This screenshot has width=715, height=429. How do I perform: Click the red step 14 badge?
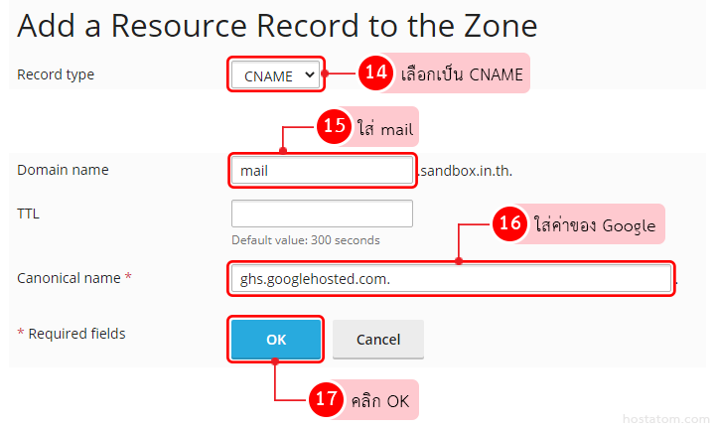click(x=375, y=73)
